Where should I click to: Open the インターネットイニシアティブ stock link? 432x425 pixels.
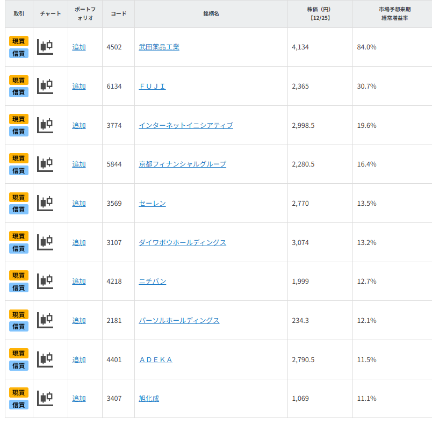[185, 125]
